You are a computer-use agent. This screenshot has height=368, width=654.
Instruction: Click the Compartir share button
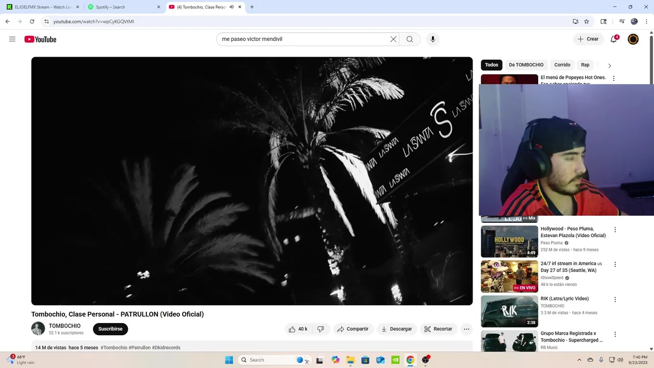tap(353, 329)
